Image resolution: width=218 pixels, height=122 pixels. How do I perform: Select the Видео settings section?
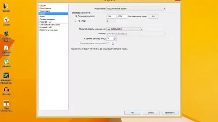53,14
